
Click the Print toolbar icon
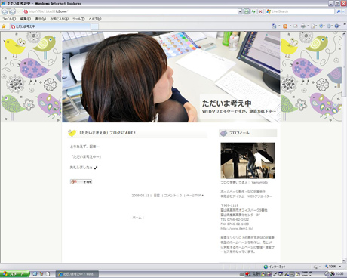pos(303,26)
